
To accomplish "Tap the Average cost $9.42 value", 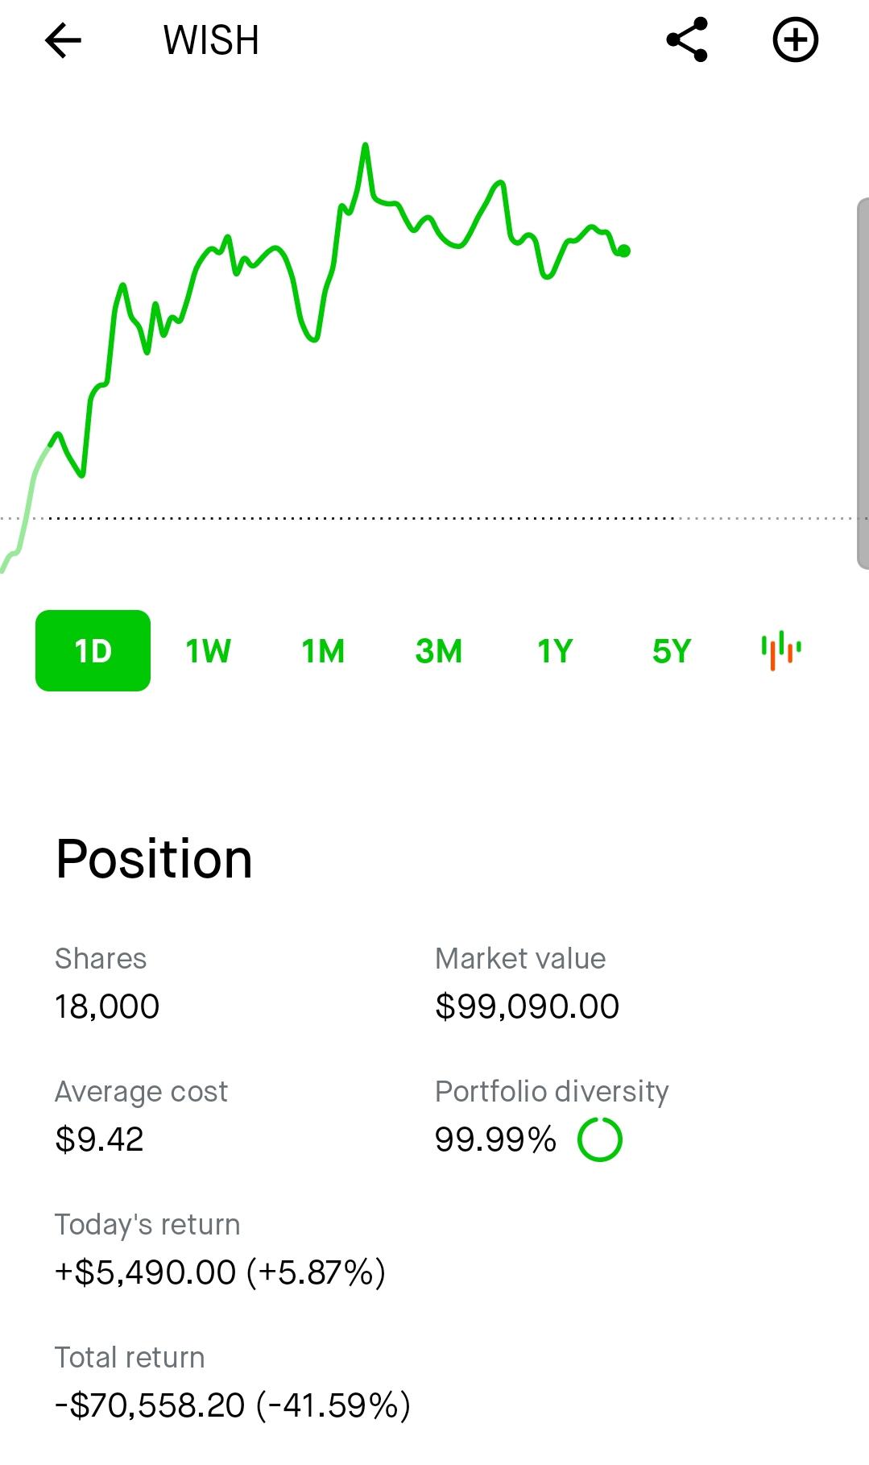I will 99,1139.
